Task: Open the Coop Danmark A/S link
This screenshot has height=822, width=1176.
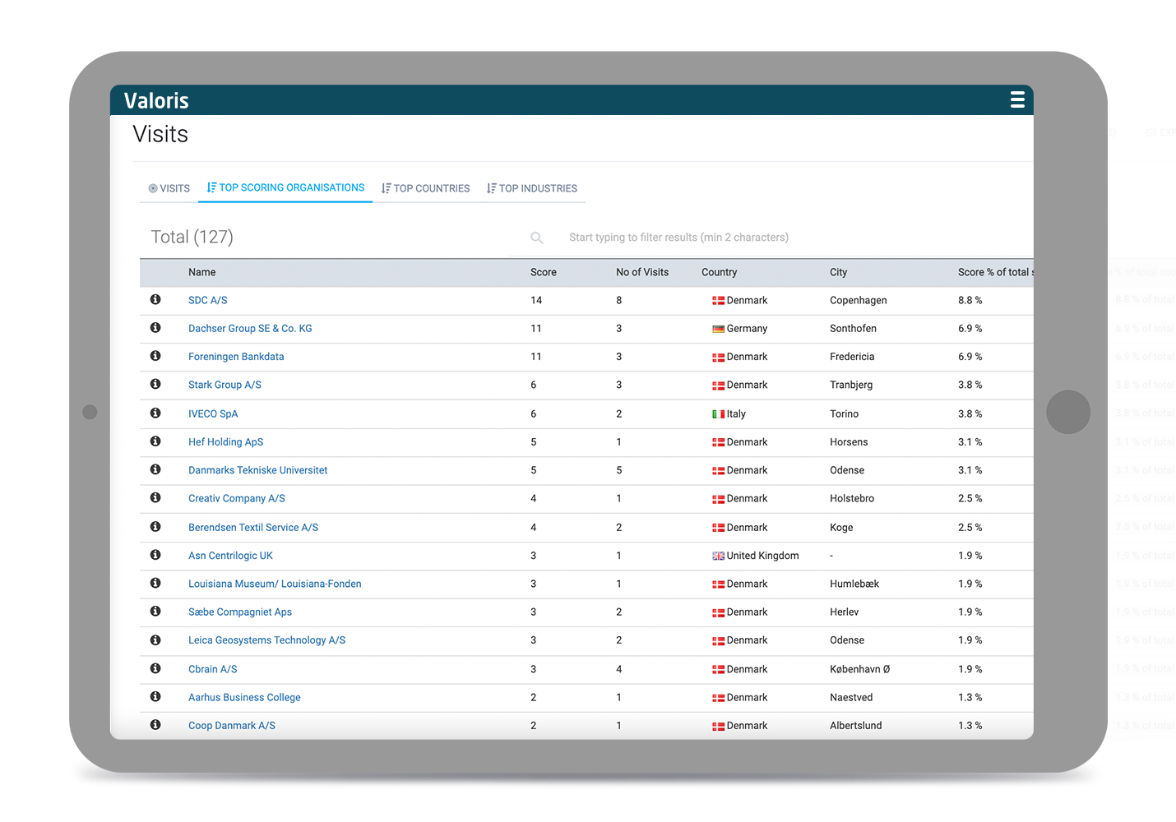Action: (232, 725)
